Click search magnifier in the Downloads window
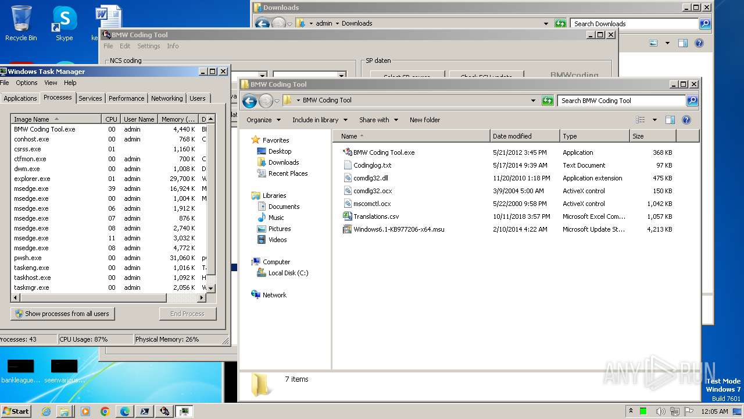This screenshot has height=419, width=744. pyautogui.click(x=704, y=24)
